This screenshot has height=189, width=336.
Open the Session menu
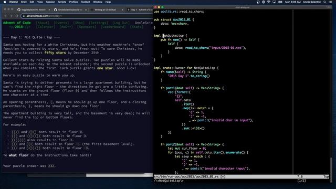tap(50, 2)
